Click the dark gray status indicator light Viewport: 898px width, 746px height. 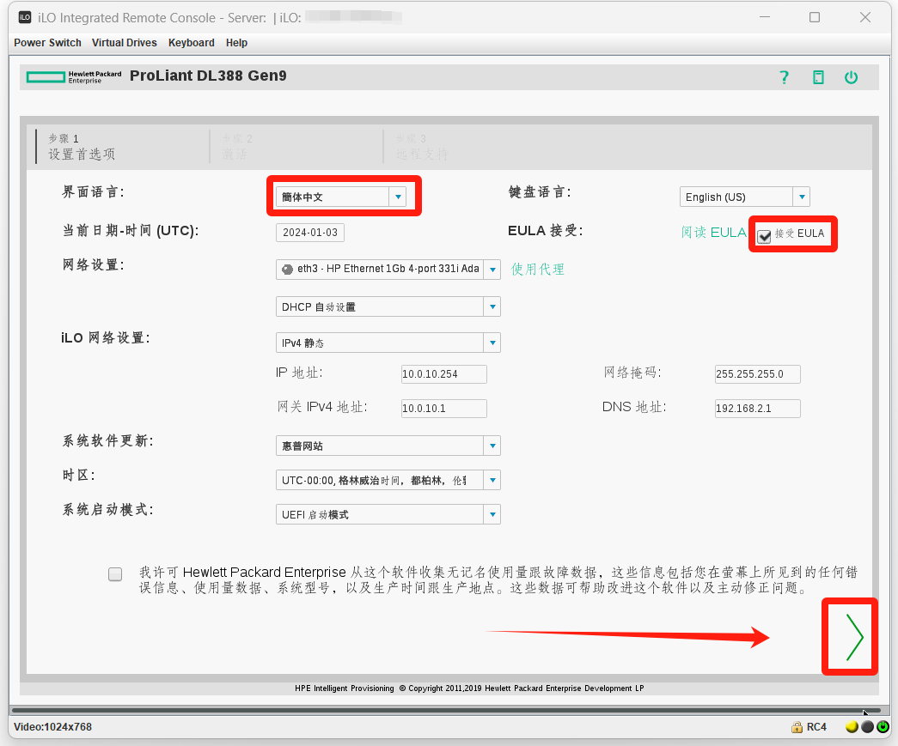[867, 727]
